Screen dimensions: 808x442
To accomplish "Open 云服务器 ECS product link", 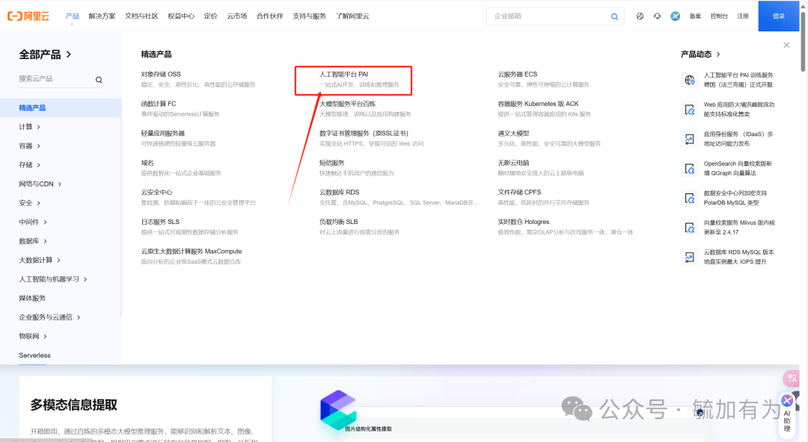I will click(518, 75).
